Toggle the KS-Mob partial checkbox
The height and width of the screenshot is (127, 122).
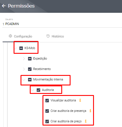click(x=21, y=48)
